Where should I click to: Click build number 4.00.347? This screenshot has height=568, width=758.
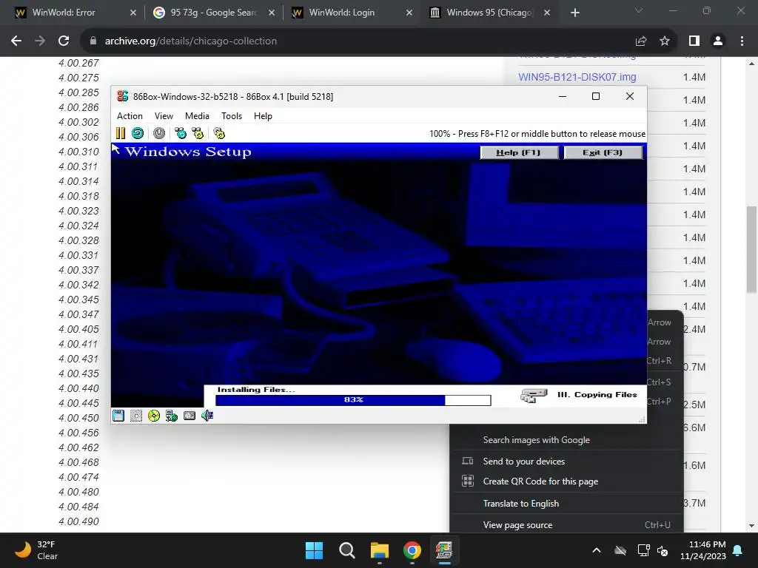coord(78,314)
